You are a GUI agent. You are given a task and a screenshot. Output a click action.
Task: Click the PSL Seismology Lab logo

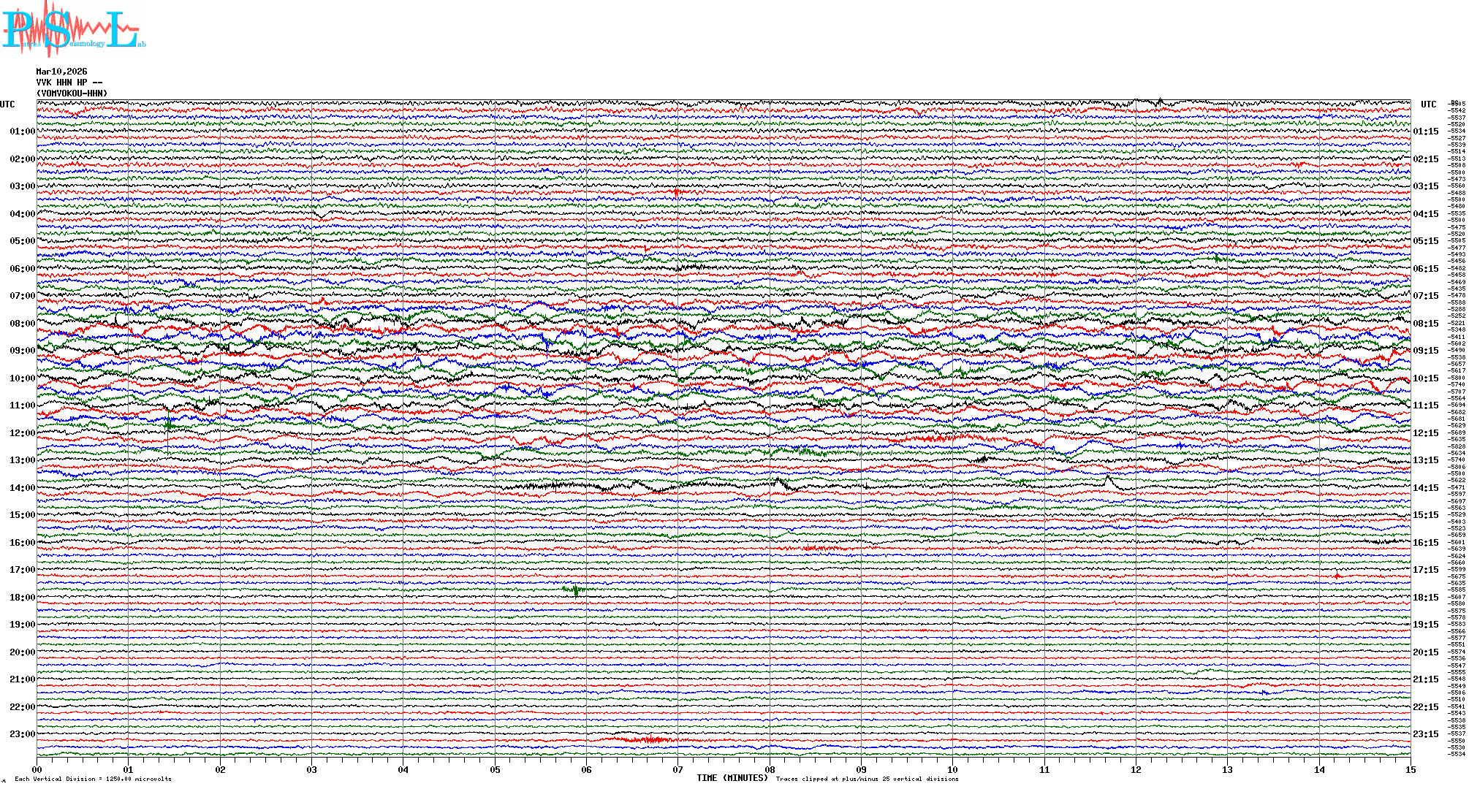pyautogui.click(x=73, y=28)
